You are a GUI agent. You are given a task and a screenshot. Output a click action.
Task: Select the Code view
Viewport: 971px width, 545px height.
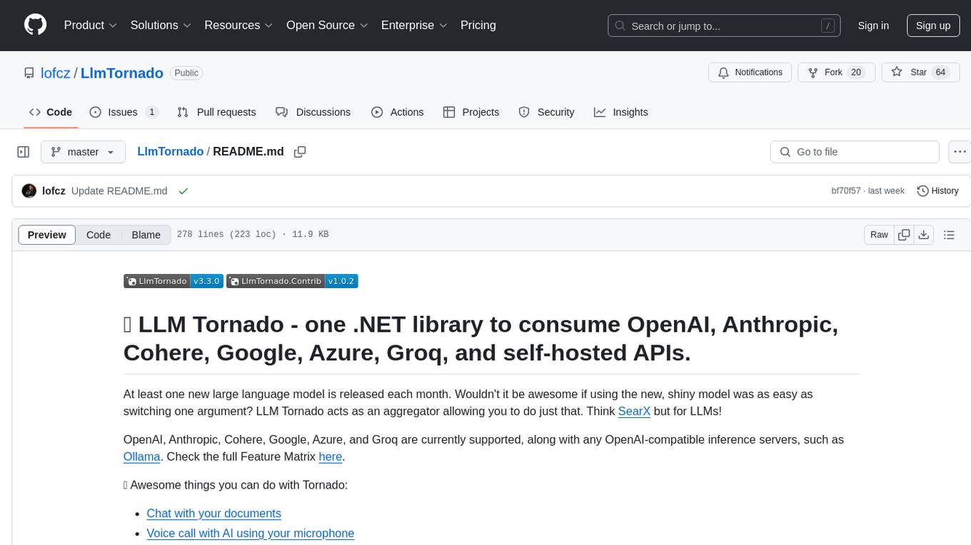[99, 235]
